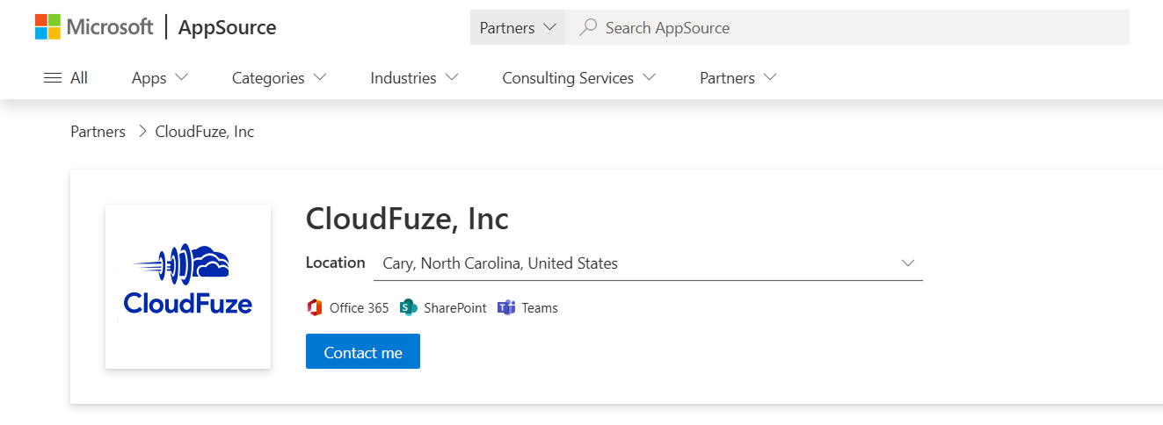This screenshot has width=1163, height=425.
Task: Expand the Apps menu
Action: (160, 77)
